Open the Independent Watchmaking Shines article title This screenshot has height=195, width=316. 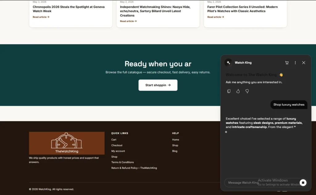(155, 11)
